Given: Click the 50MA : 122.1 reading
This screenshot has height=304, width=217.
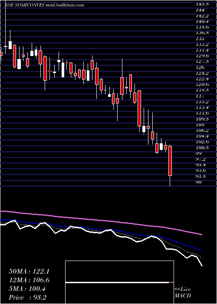Looking at the screenshot, I should [x=29, y=271].
